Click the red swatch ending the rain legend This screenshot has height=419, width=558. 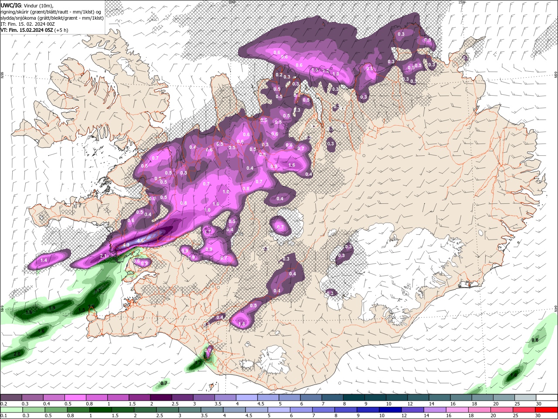(x=546, y=410)
